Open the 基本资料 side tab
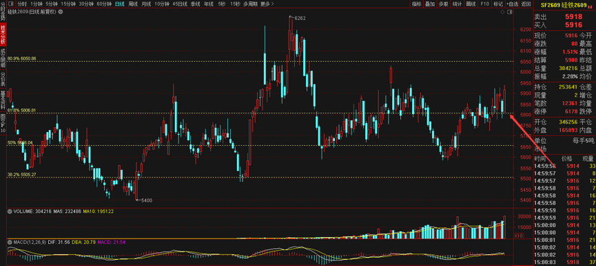This screenshot has width=596, height=266. click(3, 100)
